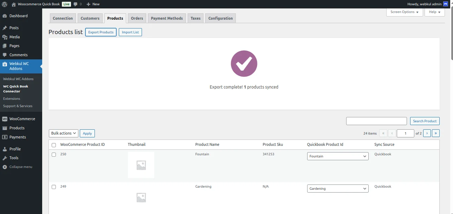The image size is (453, 214).
Task: Expand the Screen Options panel
Action: pos(404,12)
